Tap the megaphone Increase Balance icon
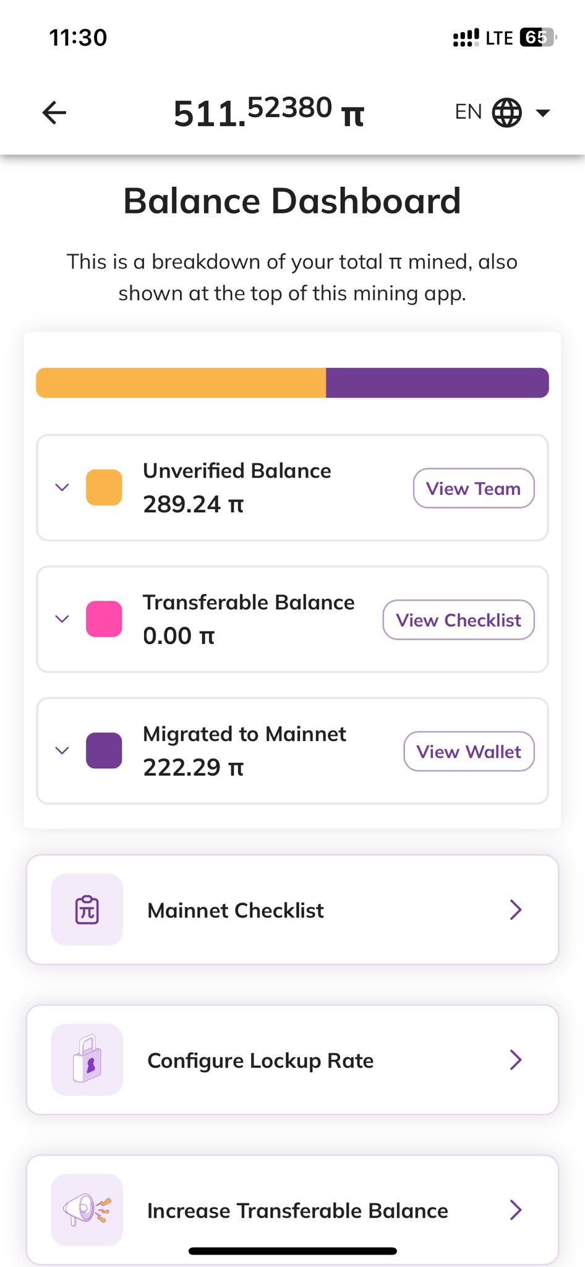This screenshot has width=585, height=1267. [x=87, y=1209]
